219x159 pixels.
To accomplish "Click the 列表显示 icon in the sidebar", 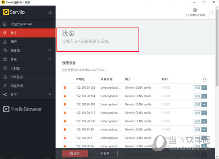I will 5,77.
